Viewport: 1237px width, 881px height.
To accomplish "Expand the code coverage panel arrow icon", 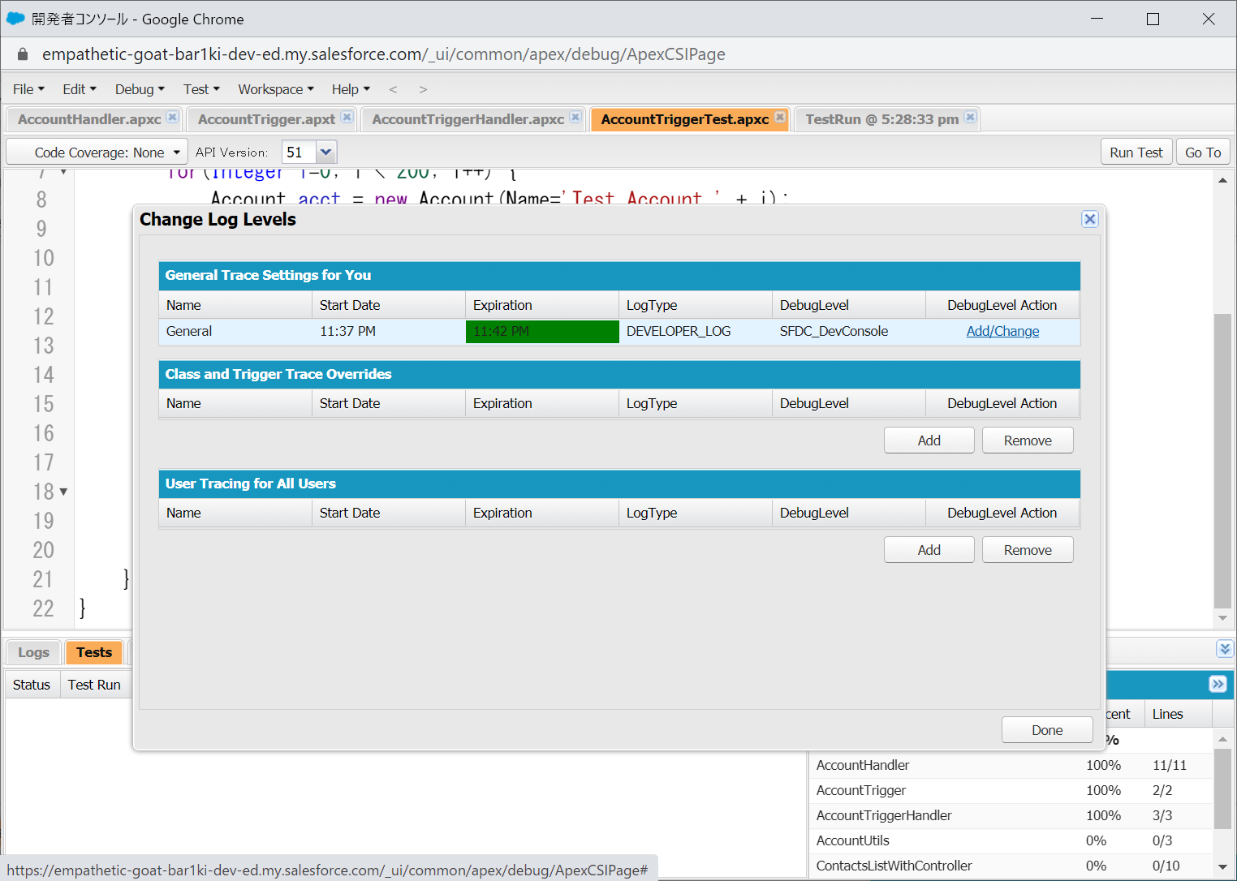I will pyautogui.click(x=1218, y=684).
